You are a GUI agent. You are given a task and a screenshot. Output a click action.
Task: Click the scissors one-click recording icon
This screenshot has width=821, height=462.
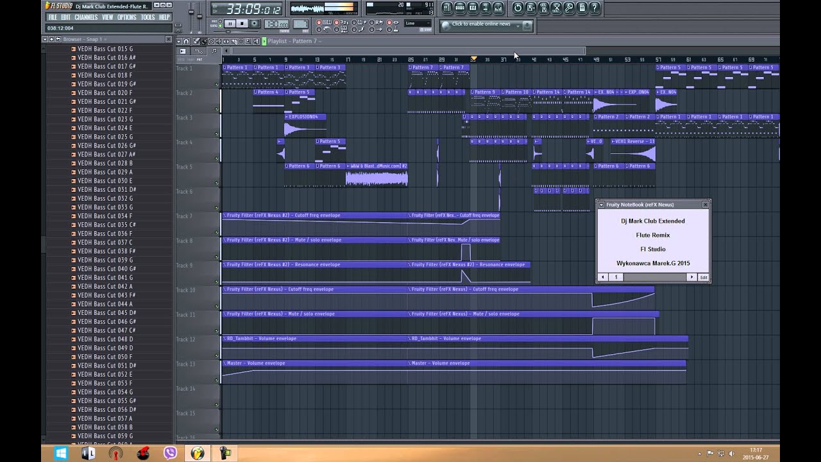557,8
